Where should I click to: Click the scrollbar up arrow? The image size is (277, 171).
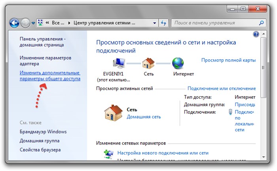coord(264,34)
